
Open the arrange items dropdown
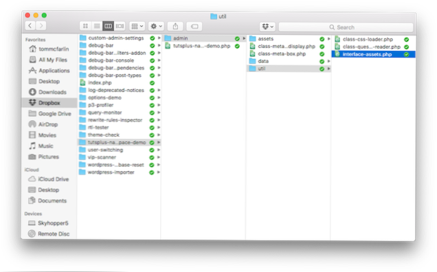point(137,26)
